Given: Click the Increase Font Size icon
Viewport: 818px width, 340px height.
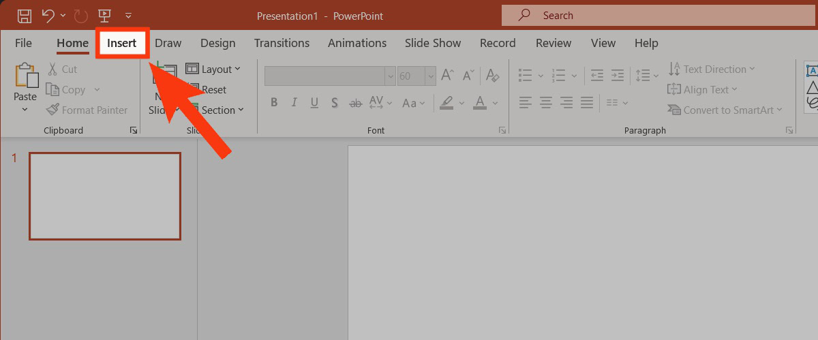Looking at the screenshot, I should coord(448,75).
